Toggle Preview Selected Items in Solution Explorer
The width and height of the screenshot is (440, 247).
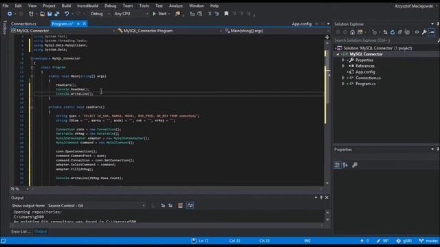tap(432, 32)
